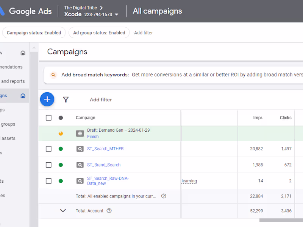Click the green status dot for ST_Brand_Search

[x=61, y=165]
